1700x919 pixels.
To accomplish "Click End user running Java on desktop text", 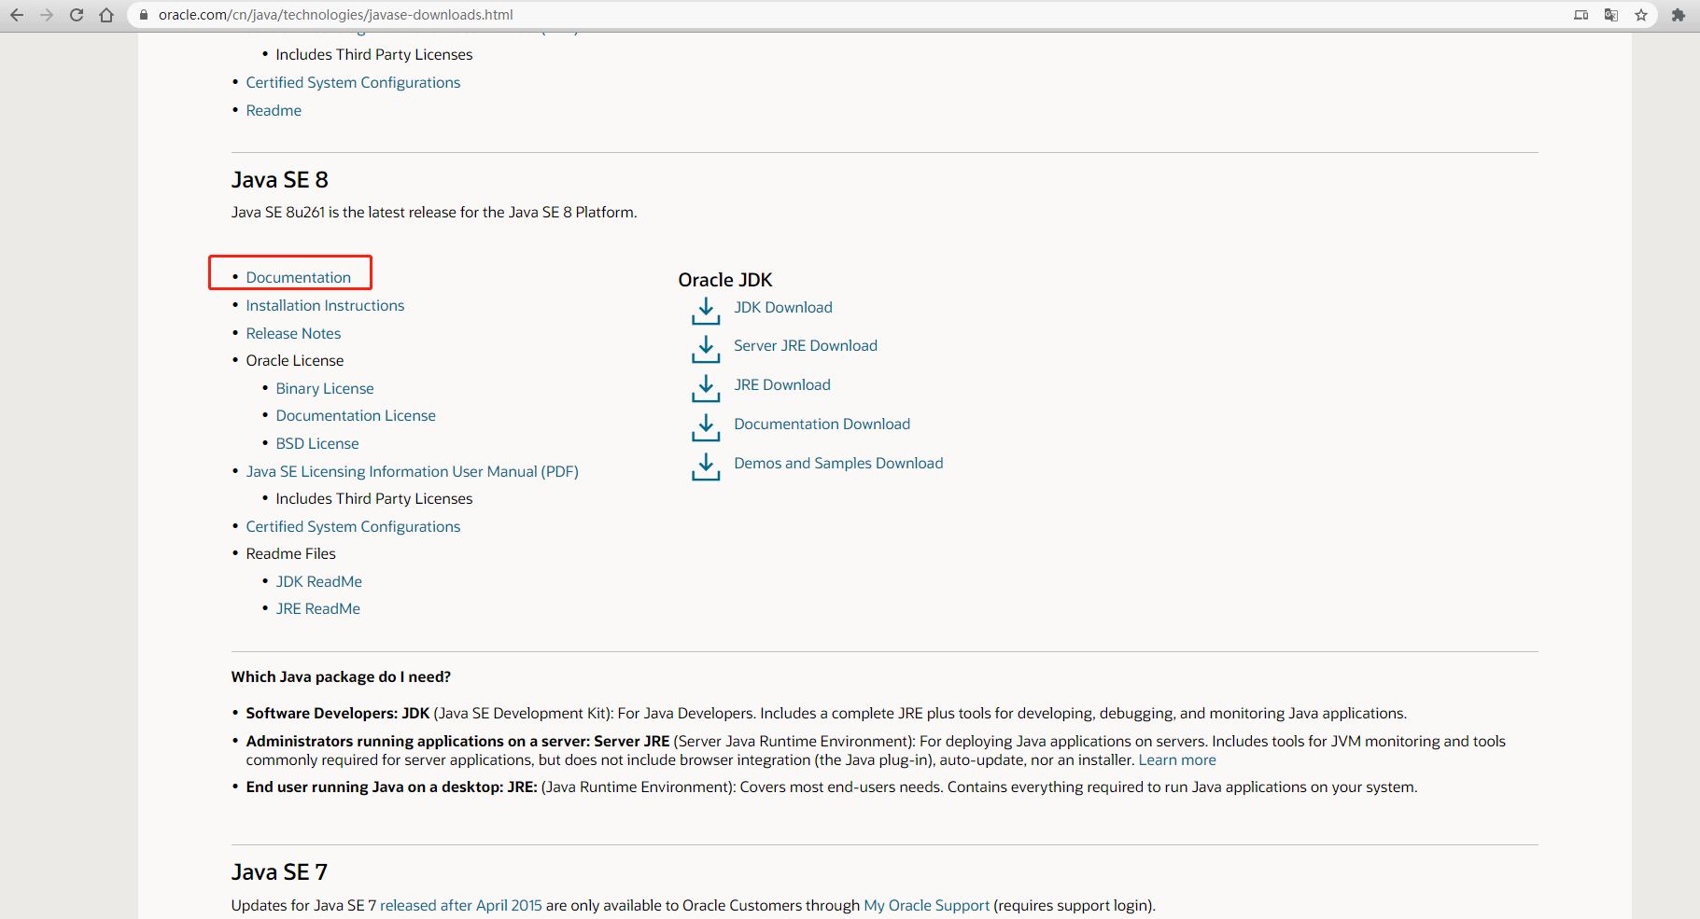I will point(392,787).
